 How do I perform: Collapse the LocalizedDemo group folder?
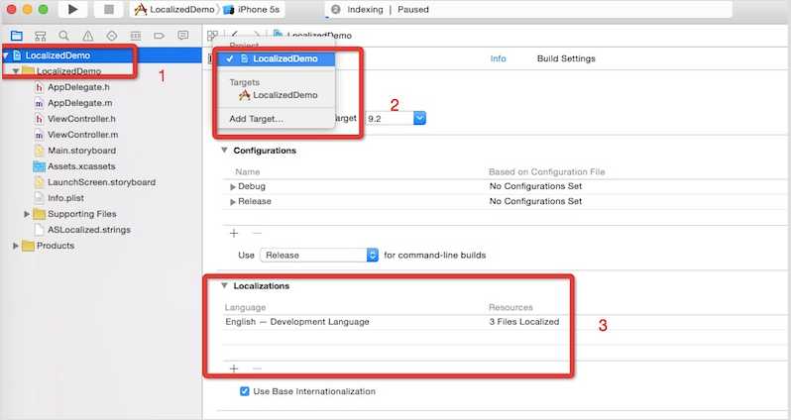16,71
